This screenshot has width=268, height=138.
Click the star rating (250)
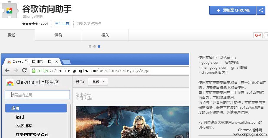point(35,23)
